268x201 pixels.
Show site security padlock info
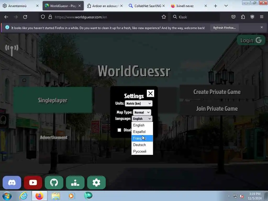50,17
